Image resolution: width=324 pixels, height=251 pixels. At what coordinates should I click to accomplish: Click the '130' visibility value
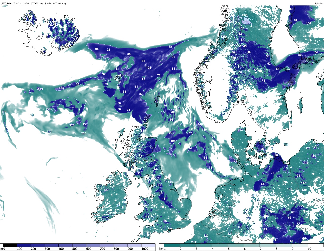point(304,190)
